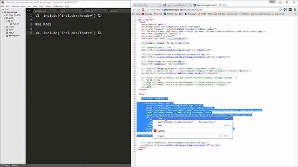The image size is (298, 167).
Task: Open the Edit menu in Sublime Text
Action: (x=8, y=6)
